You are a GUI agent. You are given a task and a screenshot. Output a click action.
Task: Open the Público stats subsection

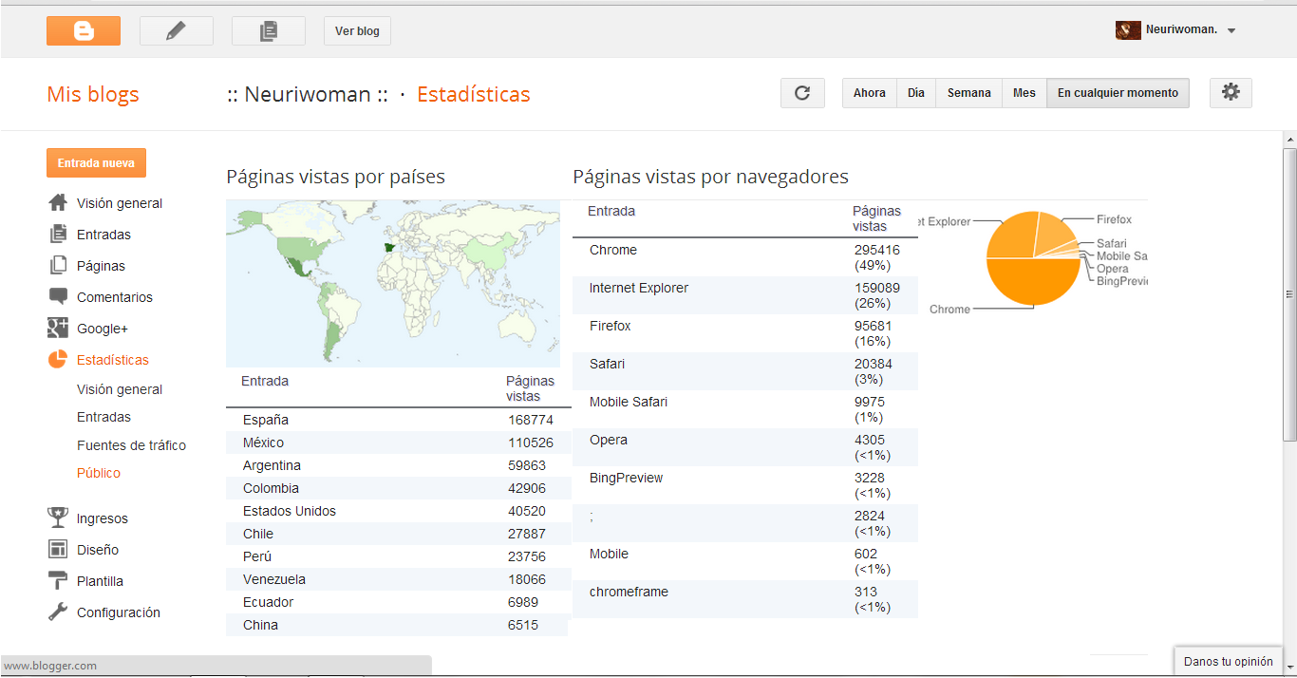point(99,473)
